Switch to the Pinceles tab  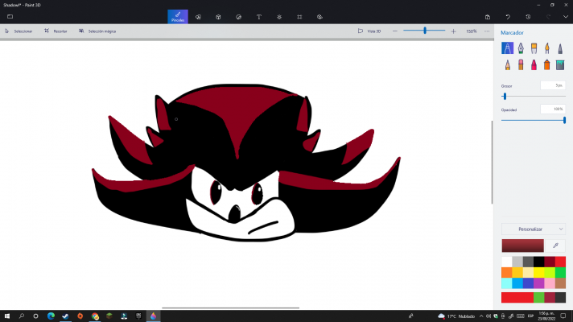(x=177, y=16)
